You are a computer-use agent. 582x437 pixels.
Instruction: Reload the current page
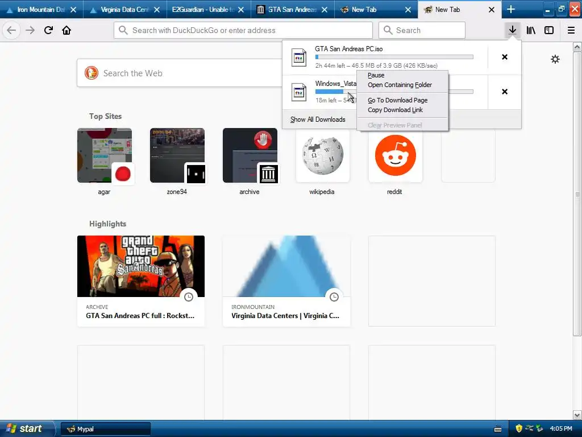click(x=48, y=30)
